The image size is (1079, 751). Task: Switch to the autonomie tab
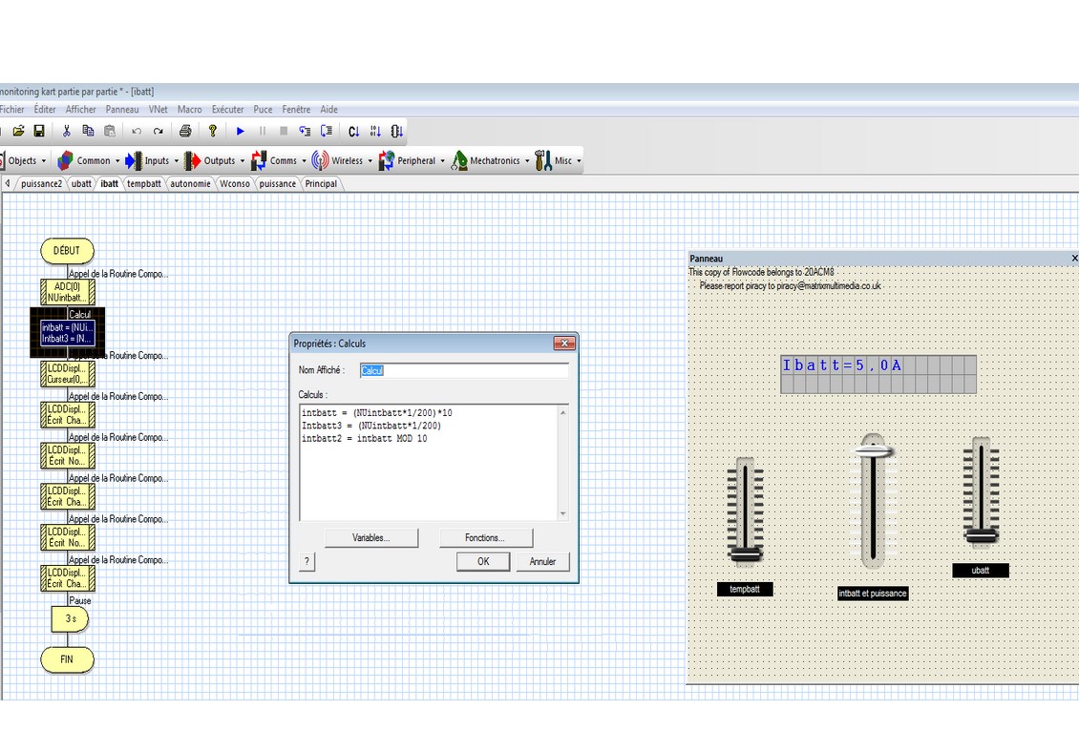click(190, 183)
